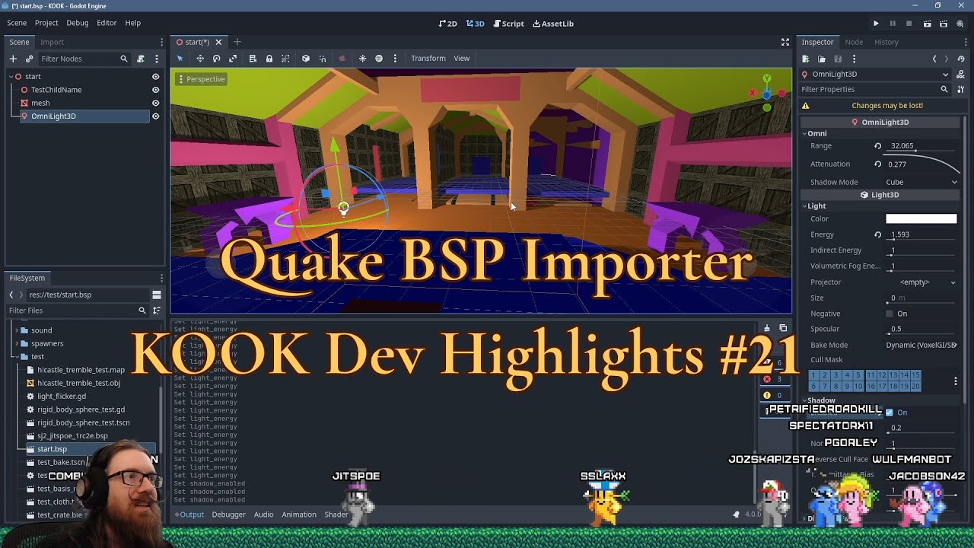Click the Energy 1.593 slider field

click(921, 235)
